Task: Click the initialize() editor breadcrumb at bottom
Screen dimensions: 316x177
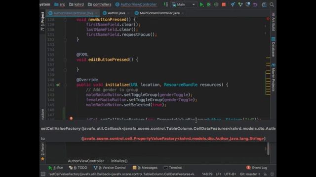Action: point(119,161)
